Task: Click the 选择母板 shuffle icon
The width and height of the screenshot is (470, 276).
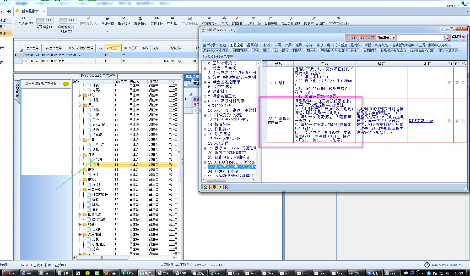Action: 254,18
